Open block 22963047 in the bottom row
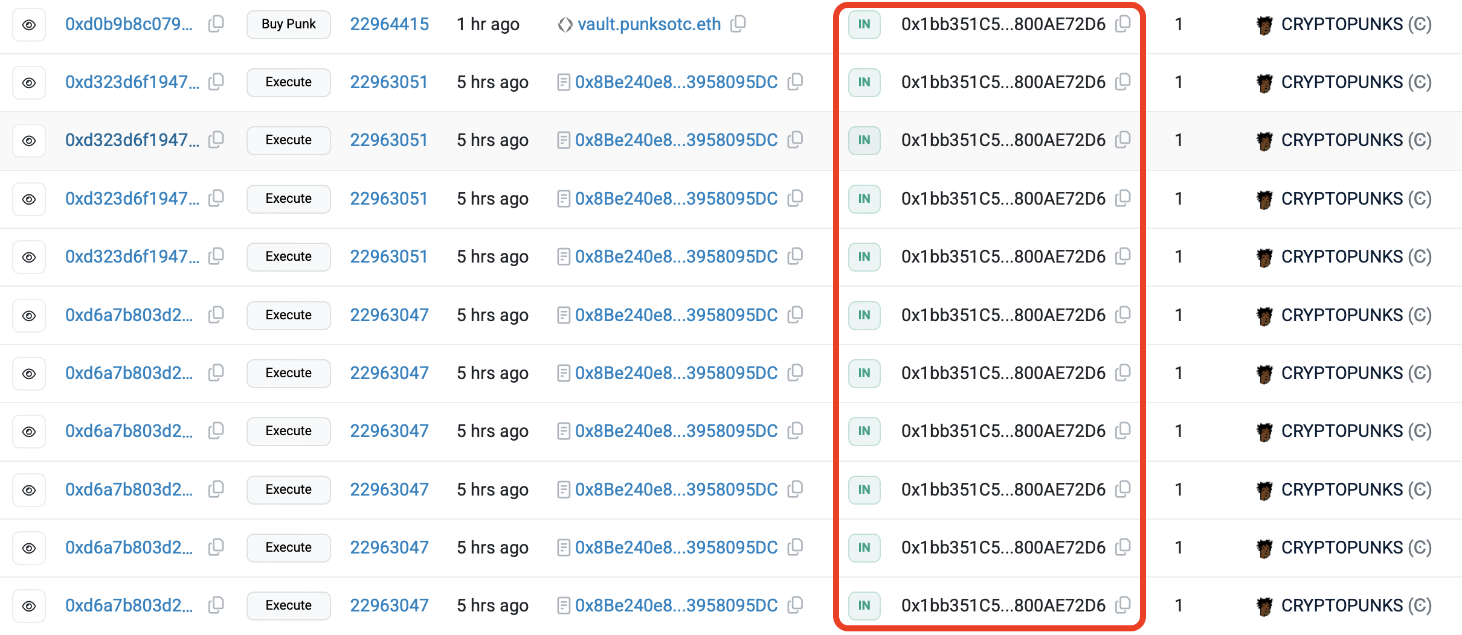The width and height of the screenshot is (1462, 635). pyautogui.click(x=389, y=605)
